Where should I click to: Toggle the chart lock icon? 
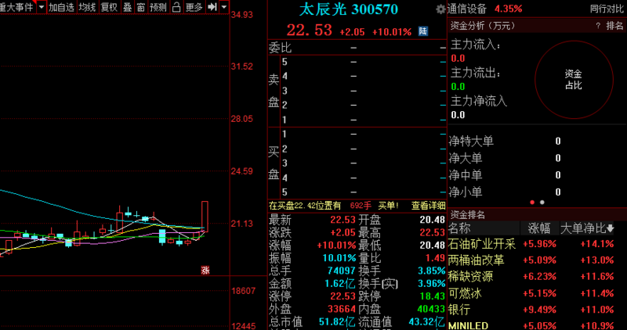(x=176, y=7)
